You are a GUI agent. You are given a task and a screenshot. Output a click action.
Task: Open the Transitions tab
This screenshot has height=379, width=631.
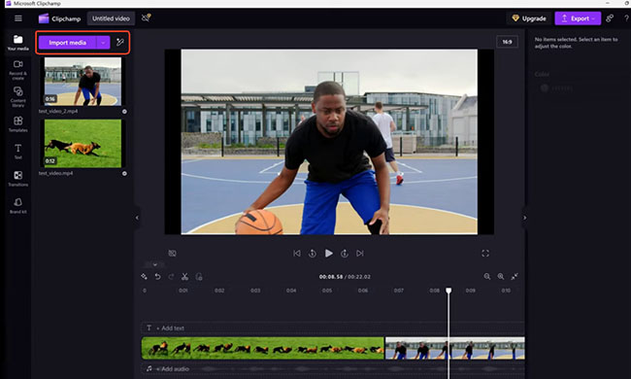point(18,179)
